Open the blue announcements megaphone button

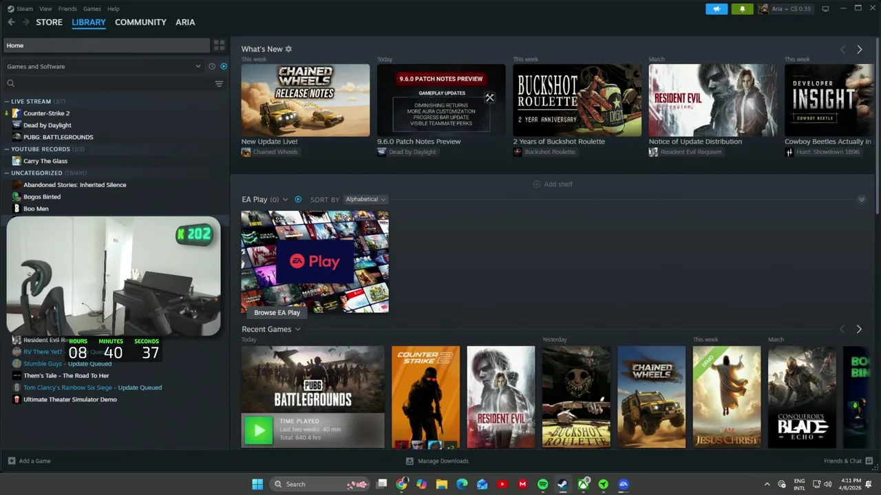717,9
